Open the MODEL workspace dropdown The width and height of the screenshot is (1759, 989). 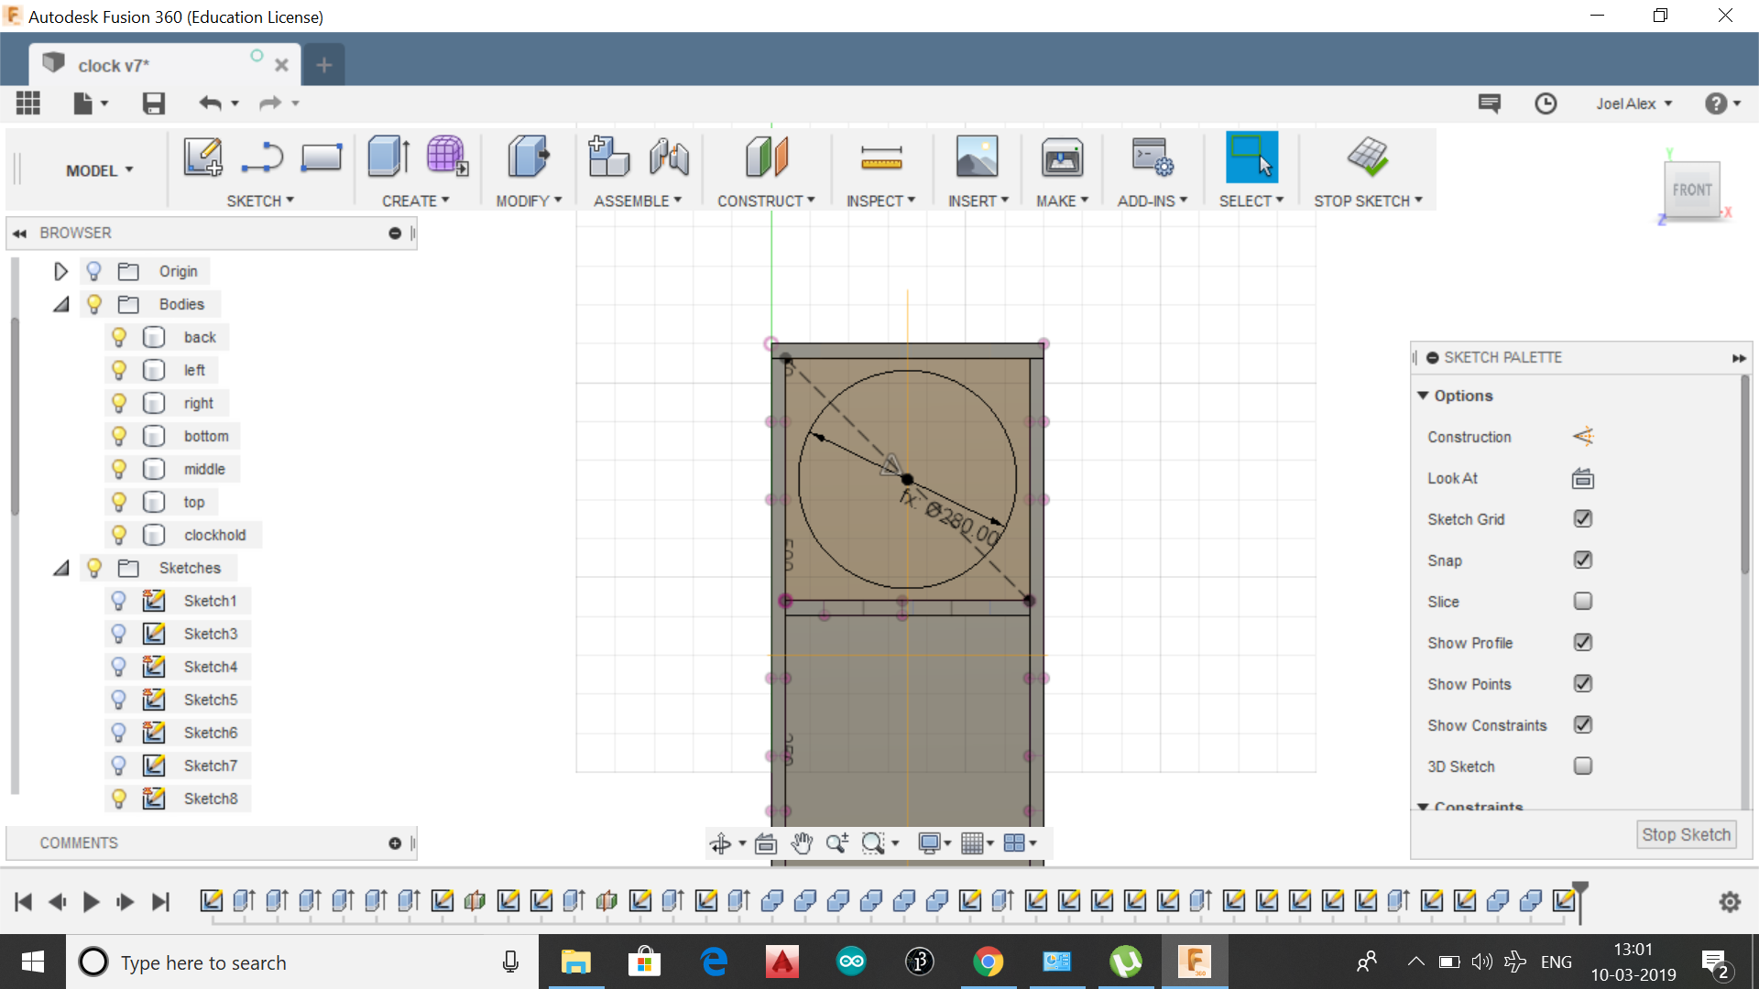[99, 170]
